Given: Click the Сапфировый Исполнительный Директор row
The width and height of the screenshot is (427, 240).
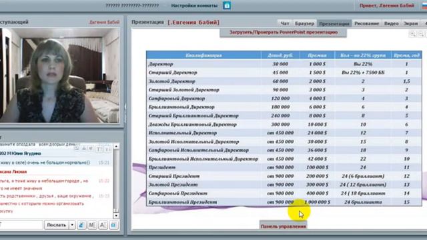Looking at the screenshot, I should click(x=199, y=150).
